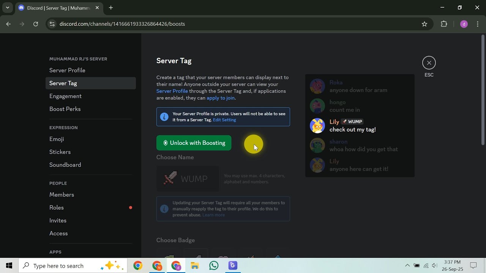Image resolution: width=486 pixels, height=273 pixels.
Task: Close settings with the ESC X button
Action: (429, 63)
